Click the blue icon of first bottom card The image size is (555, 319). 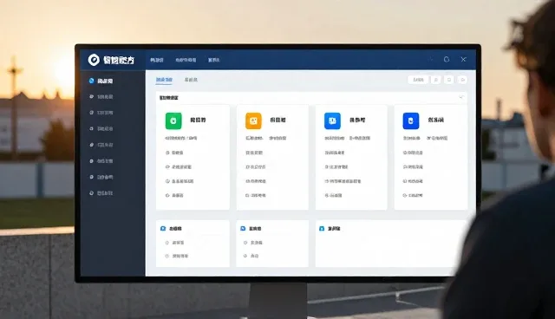click(163, 229)
